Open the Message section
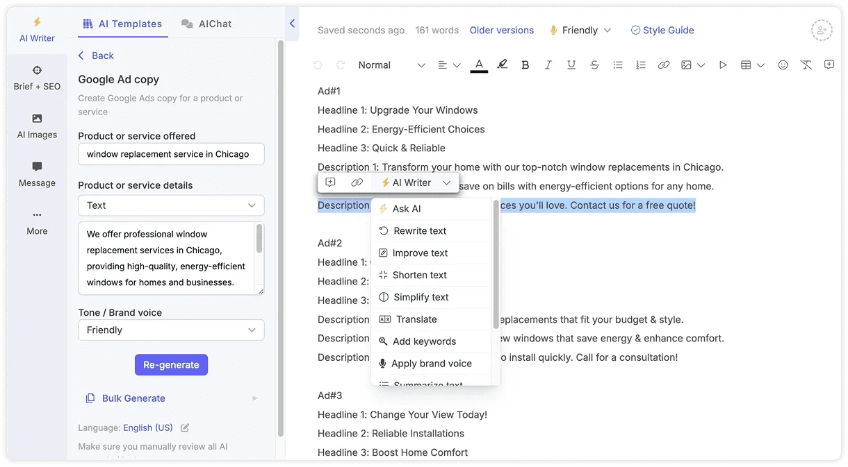This screenshot has width=848, height=467. click(37, 174)
